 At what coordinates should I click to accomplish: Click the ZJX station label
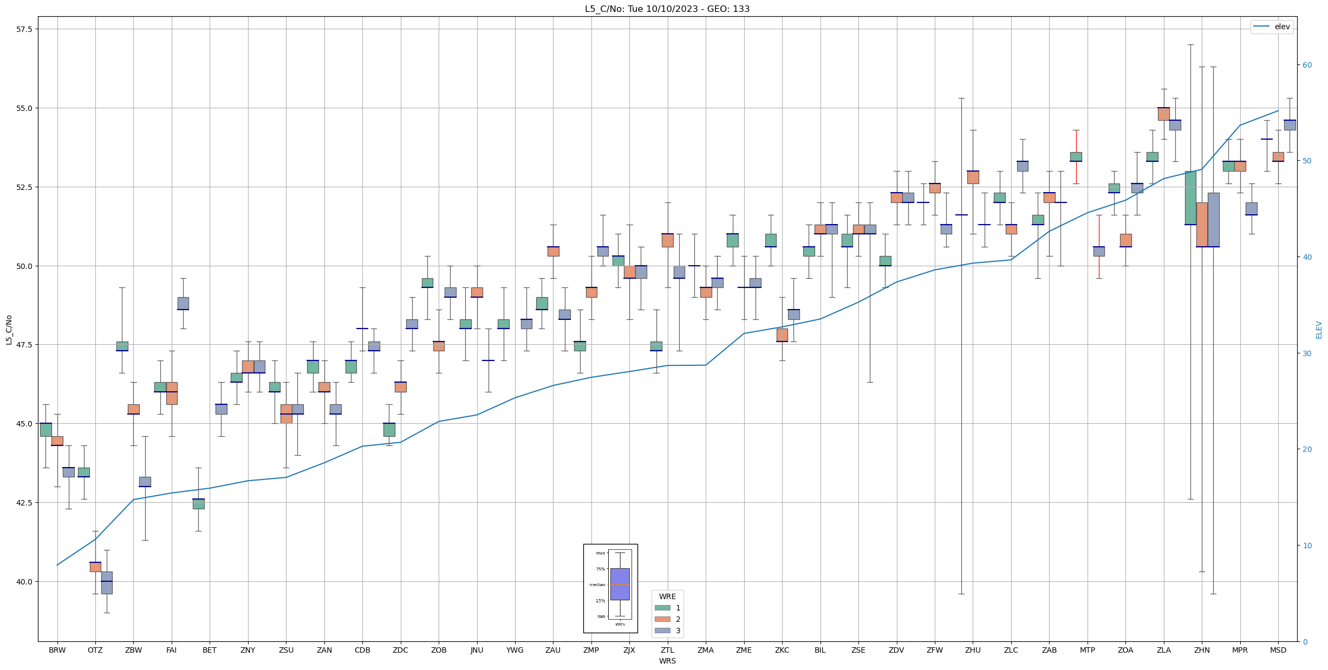click(x=629, y=650)
